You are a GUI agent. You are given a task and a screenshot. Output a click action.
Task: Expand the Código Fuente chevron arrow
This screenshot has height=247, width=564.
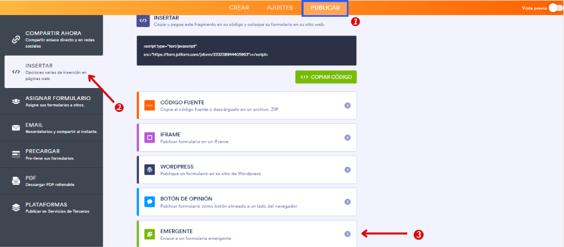point(347,105)
